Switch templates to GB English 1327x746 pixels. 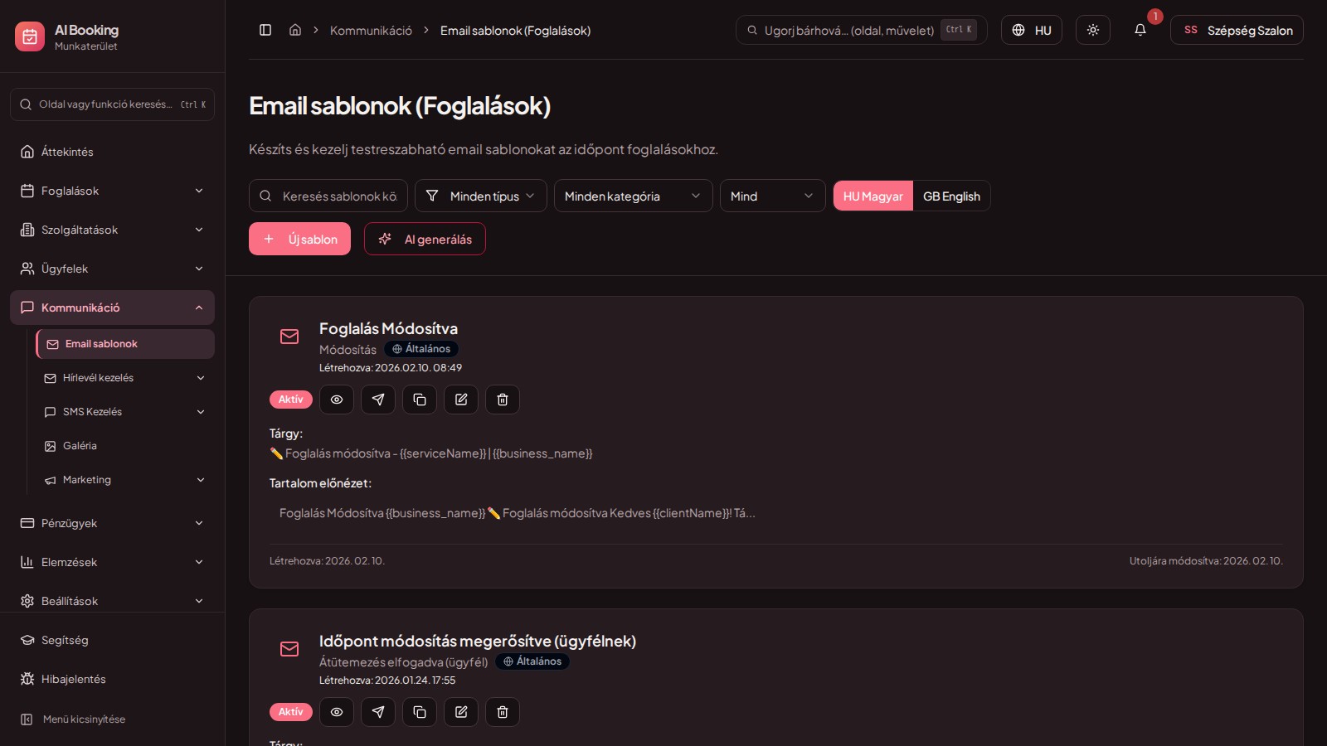coord(951,196)
